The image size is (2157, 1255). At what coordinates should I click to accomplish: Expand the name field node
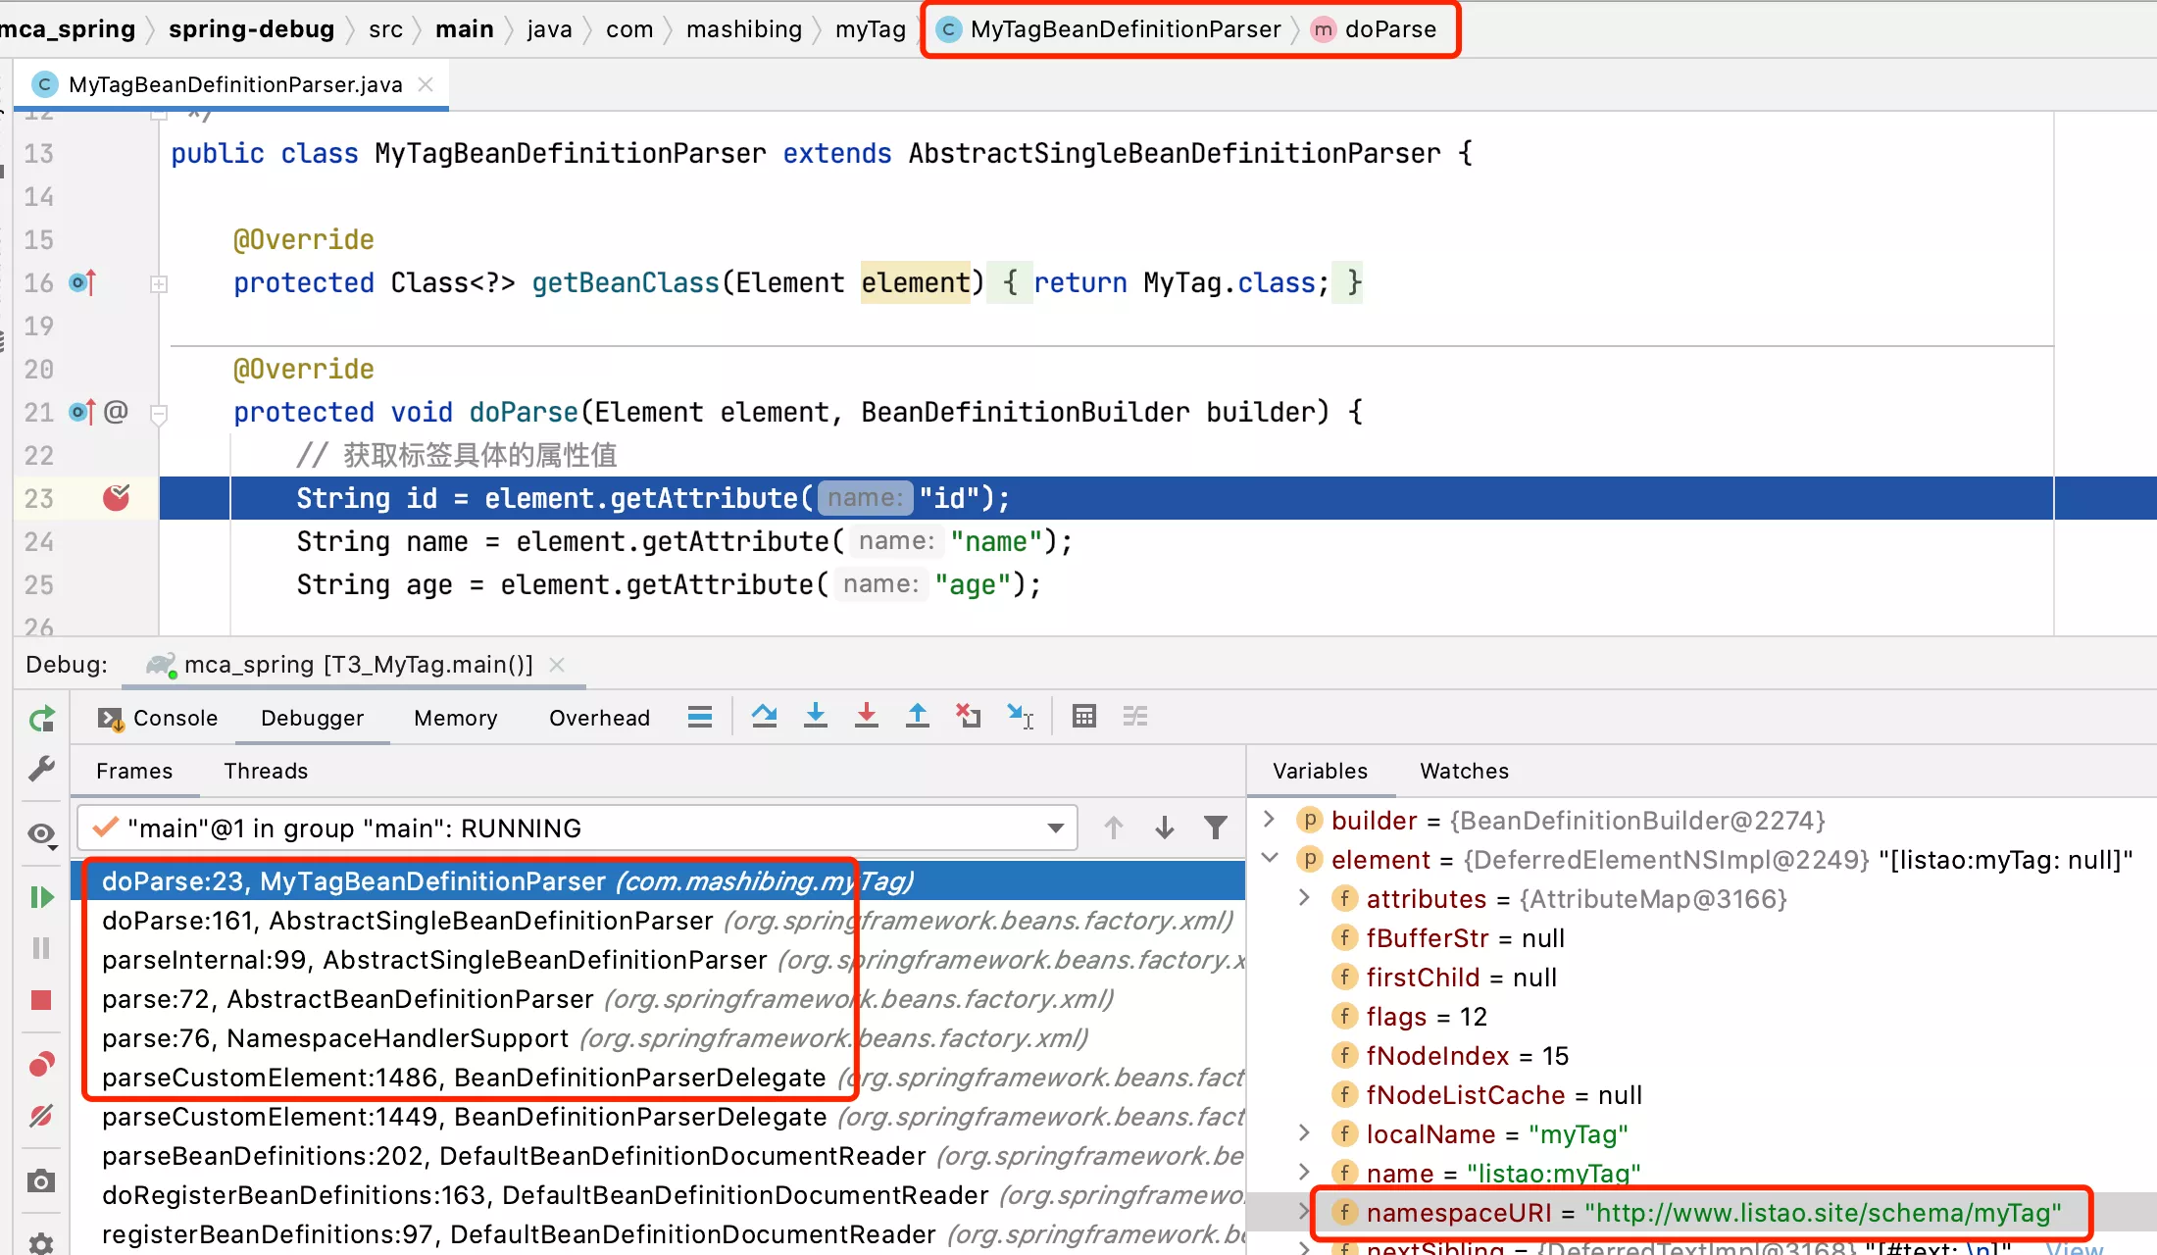pos(1304,1173)
